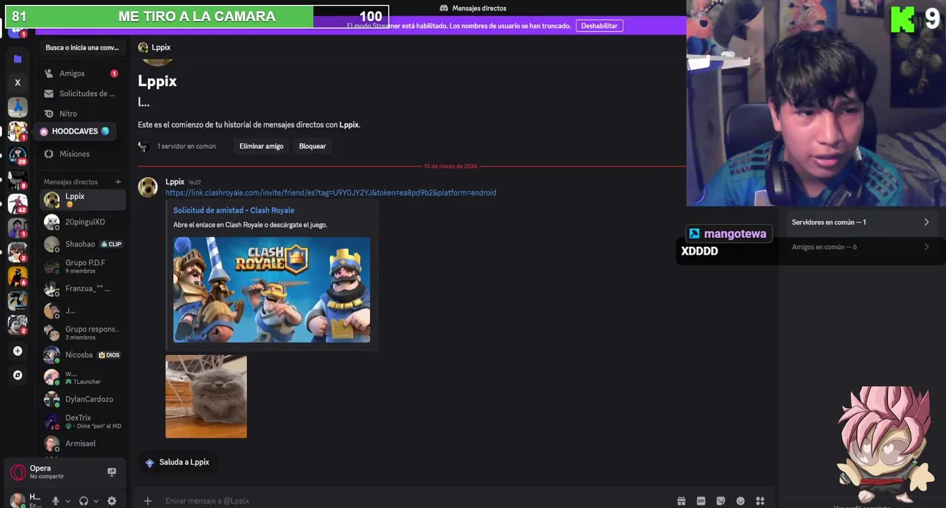Screen dimensions: 946x508
Task: Open user settings gear icon
Action: (x=112, y=501)
